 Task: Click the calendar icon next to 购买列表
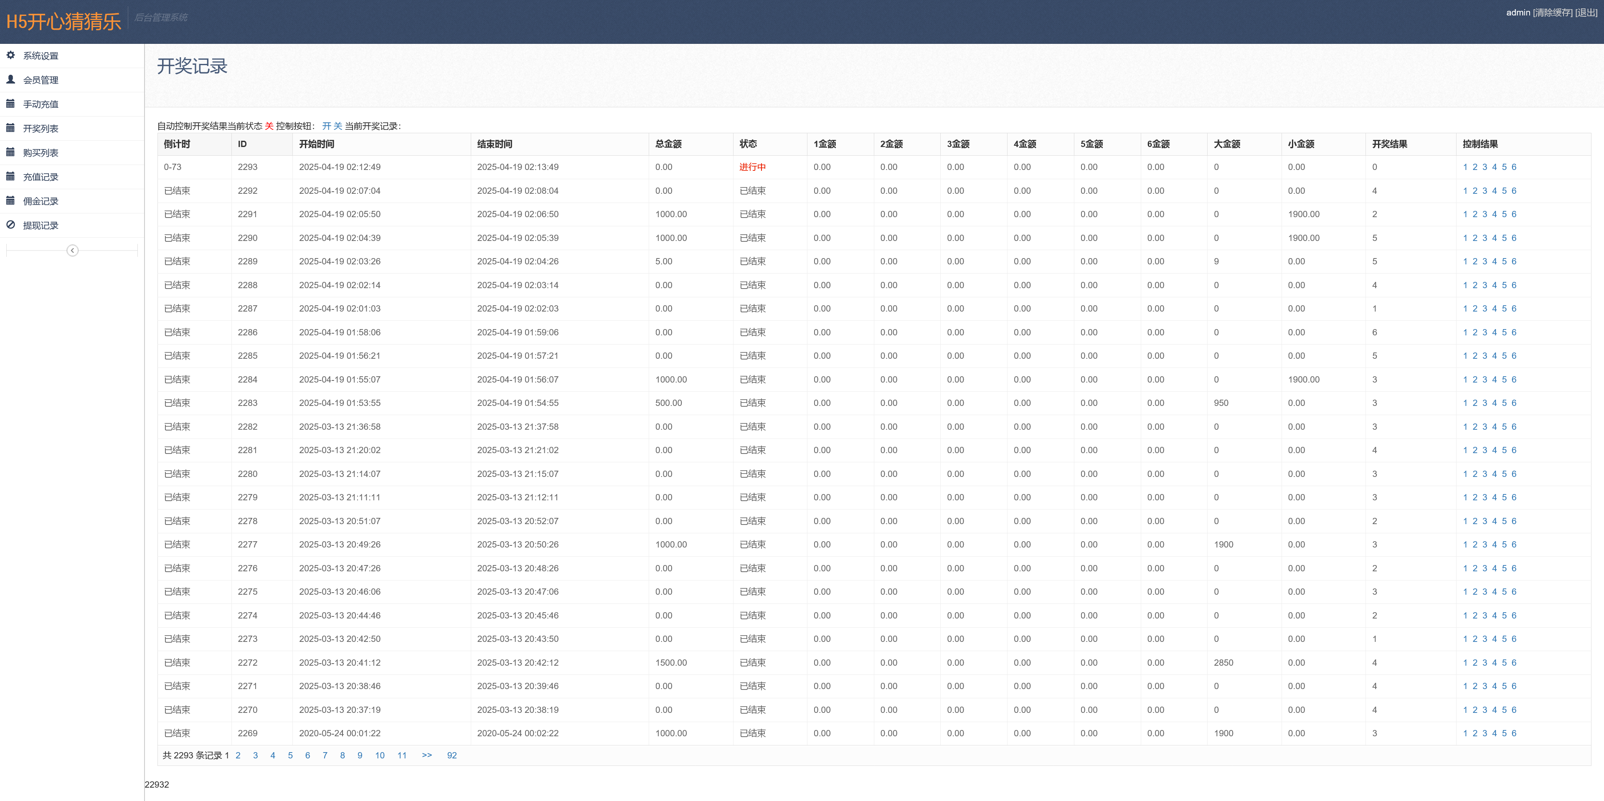pyautogui.click(x=10, y=152)
